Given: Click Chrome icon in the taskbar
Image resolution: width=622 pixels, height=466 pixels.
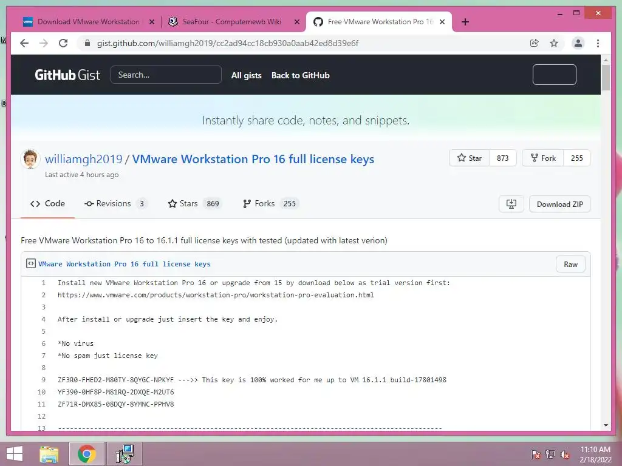Looking at the screenshot, I should coord(87,454).
